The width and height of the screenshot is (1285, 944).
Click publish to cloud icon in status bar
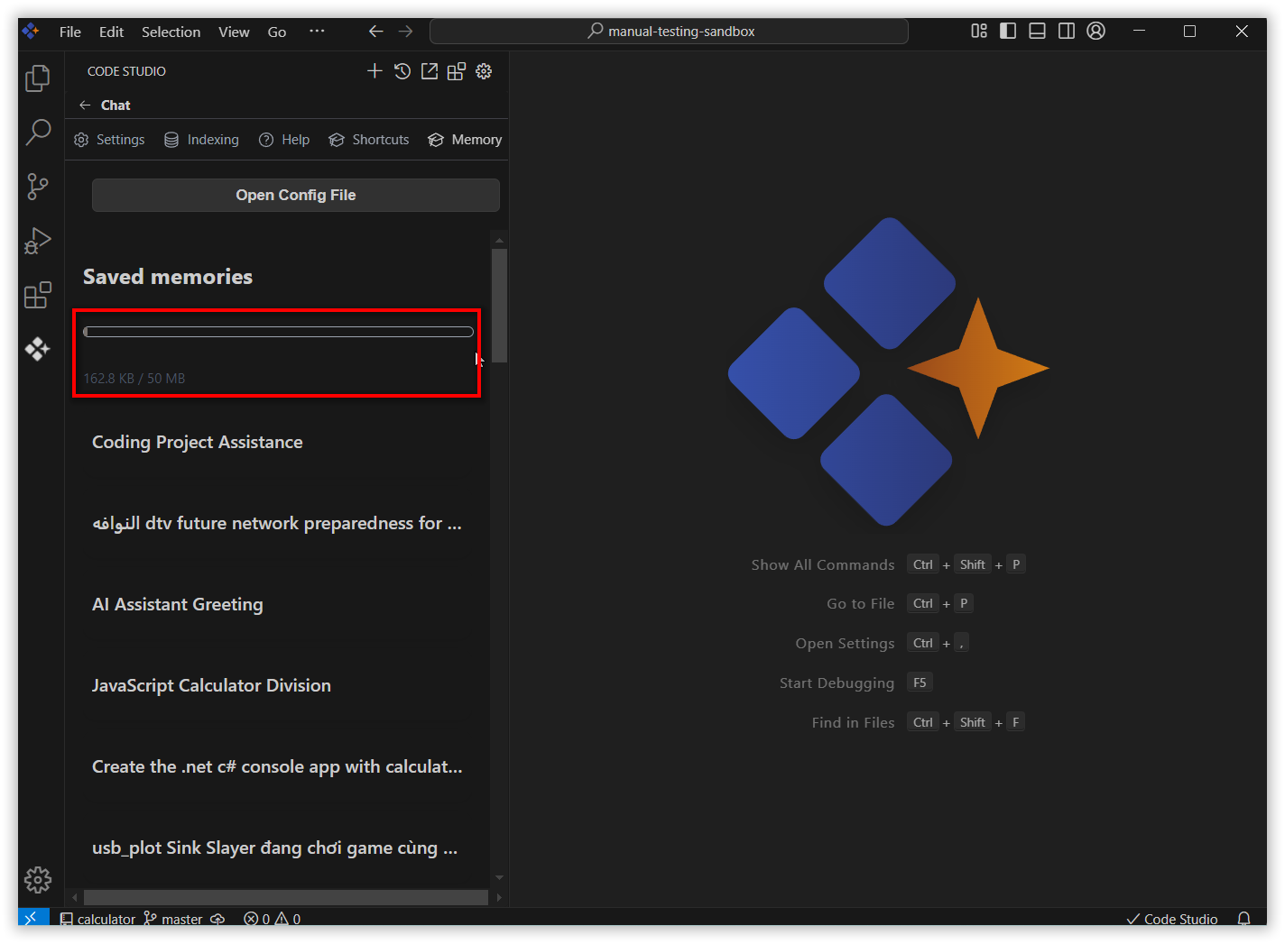217,919
